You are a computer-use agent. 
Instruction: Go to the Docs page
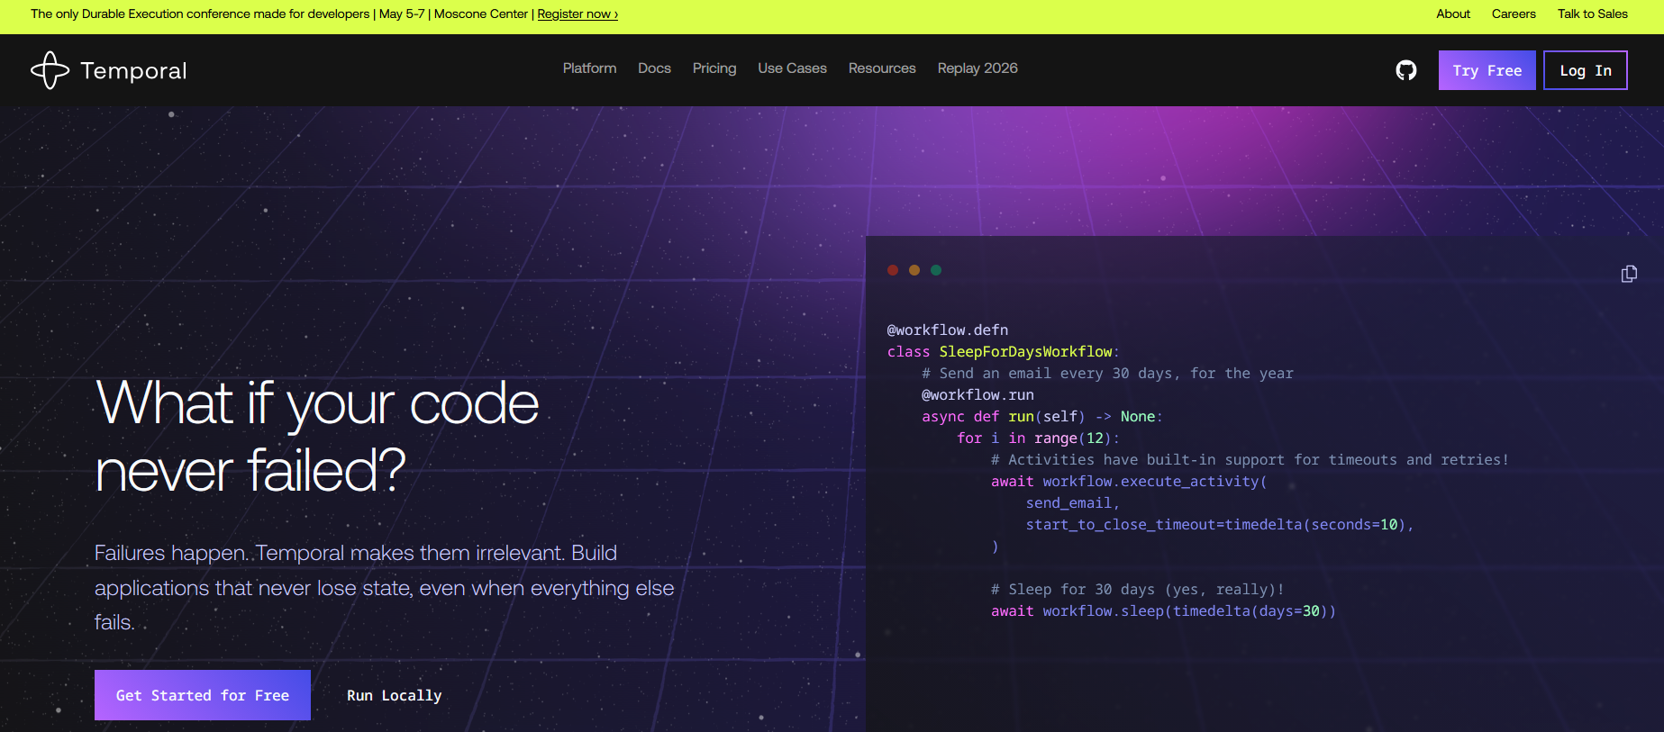654,68
